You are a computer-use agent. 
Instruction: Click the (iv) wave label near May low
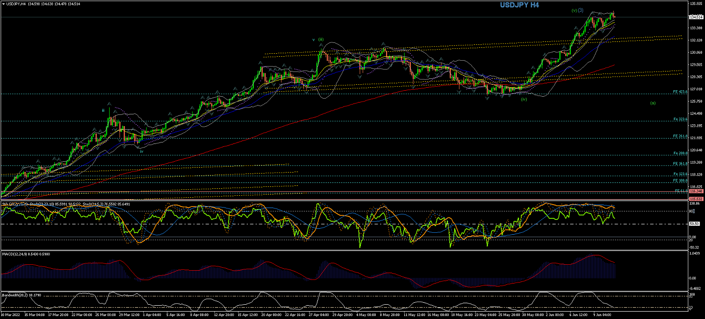point(524,99)
